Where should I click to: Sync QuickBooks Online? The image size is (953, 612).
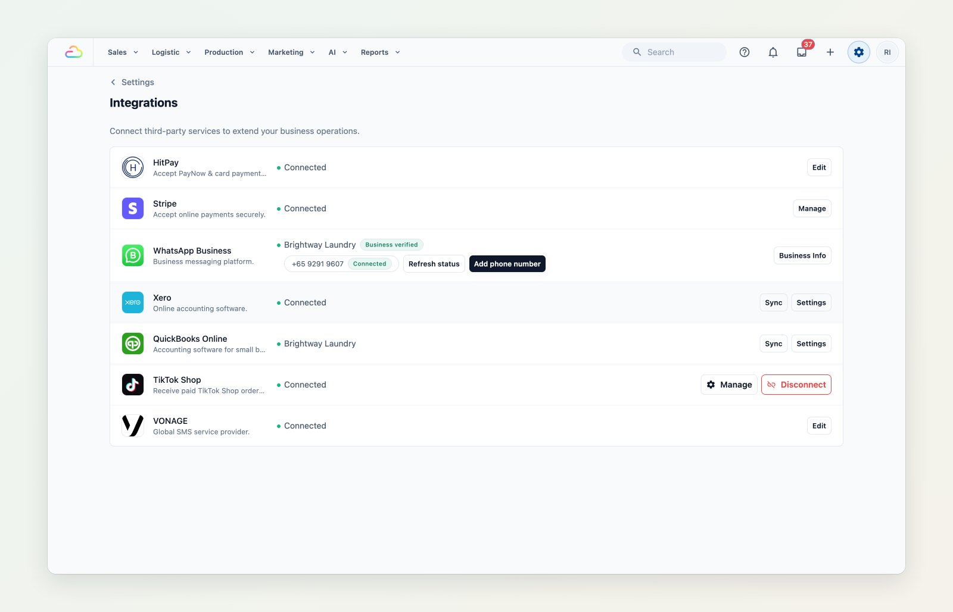(774, 344)
